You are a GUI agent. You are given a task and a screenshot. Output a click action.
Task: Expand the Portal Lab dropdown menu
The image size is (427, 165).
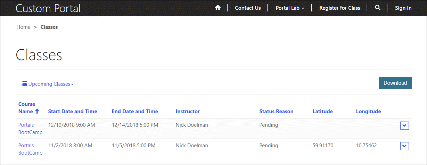point(290,8)
